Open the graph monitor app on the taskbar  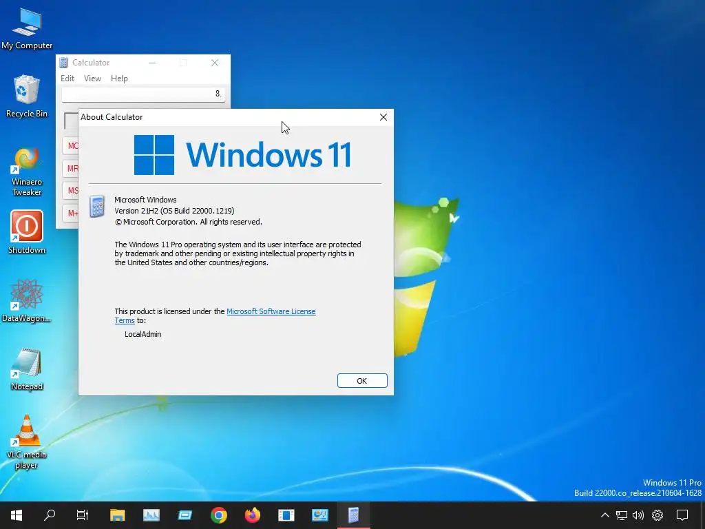(x=151, y=515)
